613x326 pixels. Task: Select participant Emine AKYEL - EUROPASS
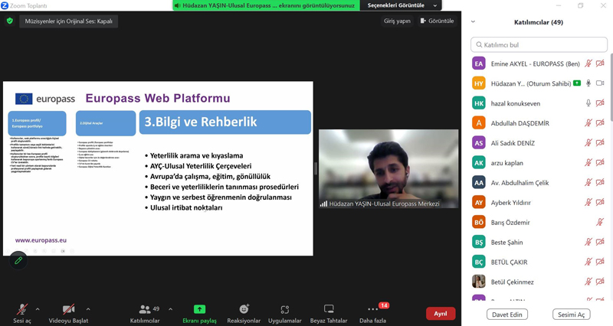tap(539, 64)
